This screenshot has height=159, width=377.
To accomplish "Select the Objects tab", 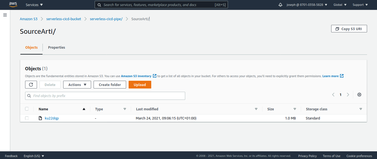I will 31,47.
